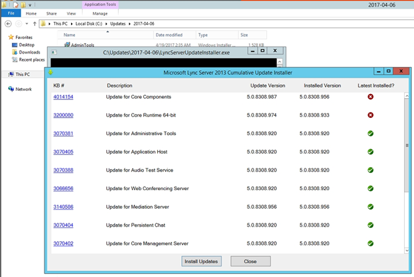414x277 pixels.
Task: Minimize the Lync Update Installer window
Action: coord(379,71)
